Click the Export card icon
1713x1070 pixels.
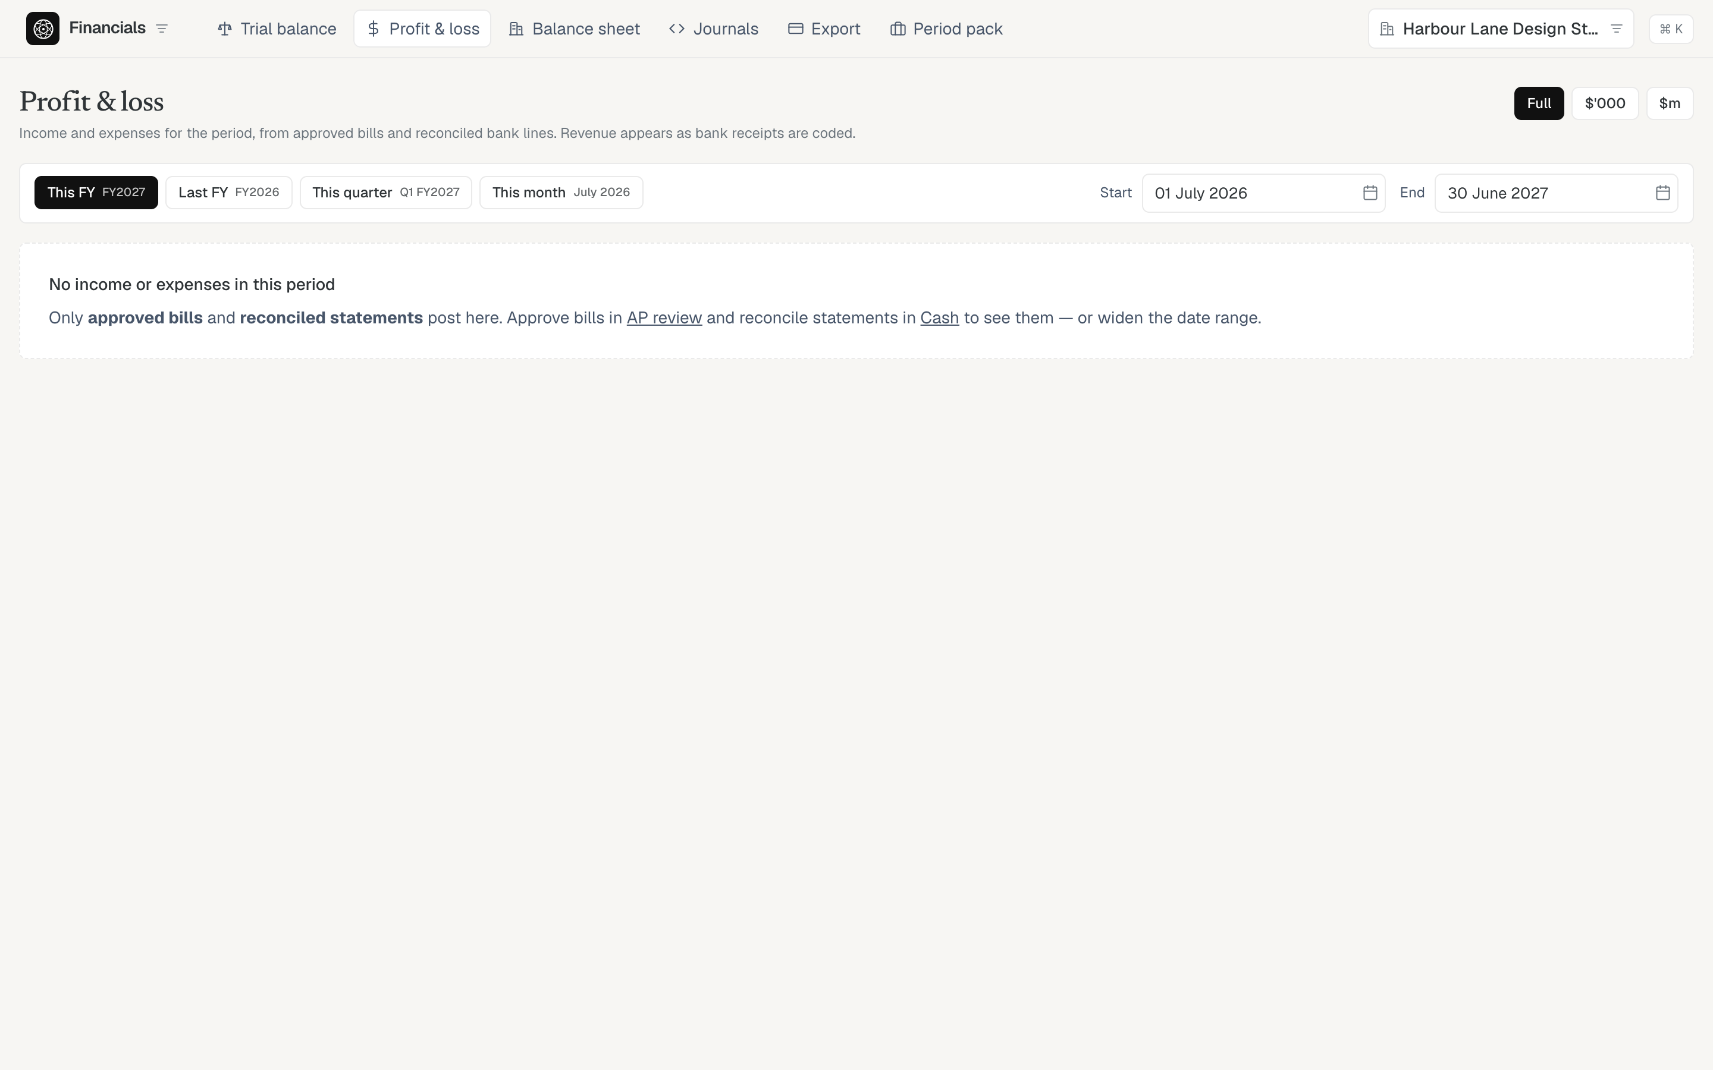pyautogui.click(x=796, y=29)
